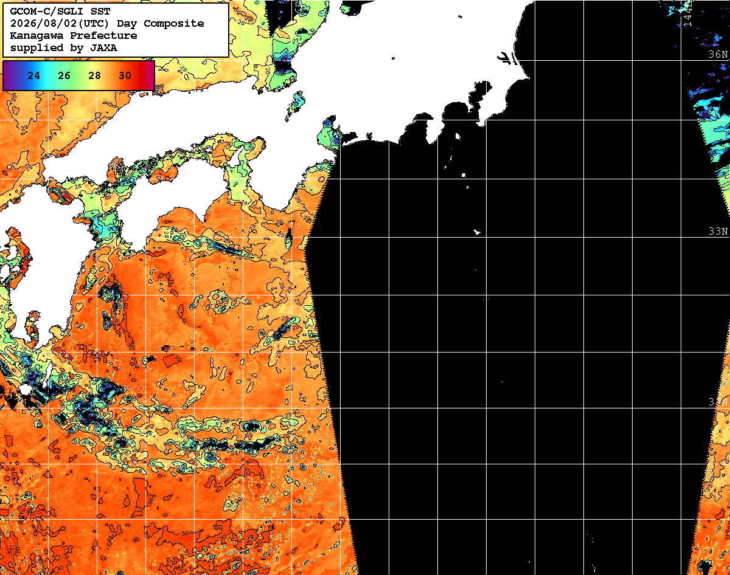Click the 'Kanagawa Prefecture' label
730x575 pixels.
click(74, 36)
